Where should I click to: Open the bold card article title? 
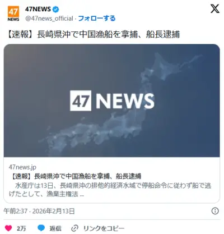click(x=75, y=176)
